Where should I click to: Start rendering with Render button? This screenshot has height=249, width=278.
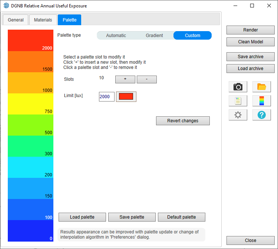[x=251, y=30]
